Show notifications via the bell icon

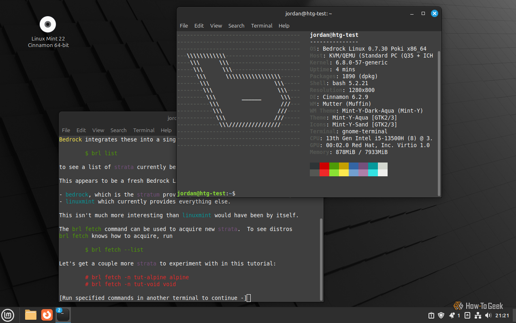pyautogui.click(x=452, y=315)
